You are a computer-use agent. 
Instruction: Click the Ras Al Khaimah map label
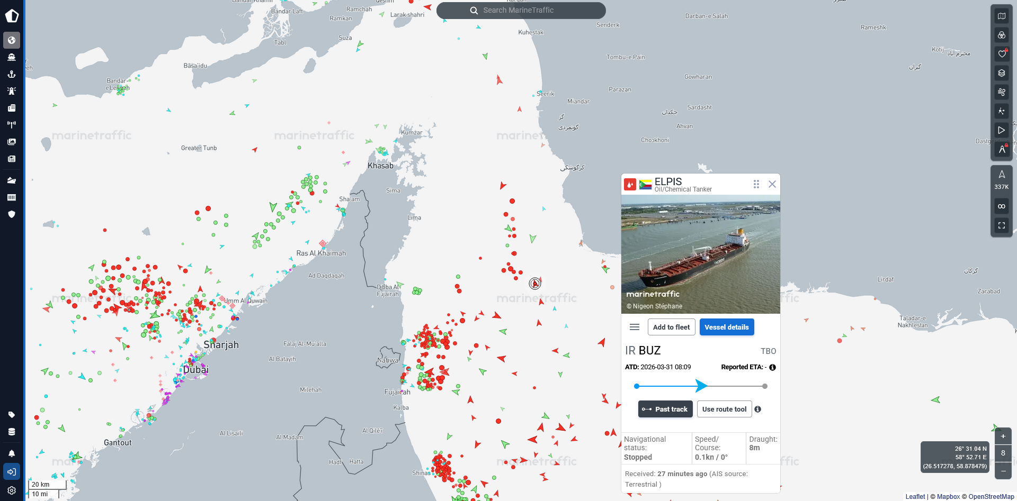tap(321, 253)
